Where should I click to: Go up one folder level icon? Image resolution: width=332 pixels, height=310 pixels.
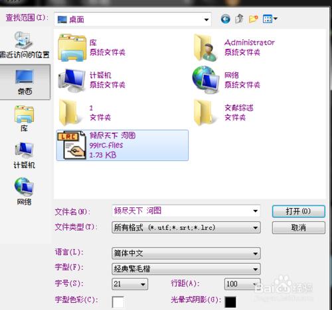239,19
